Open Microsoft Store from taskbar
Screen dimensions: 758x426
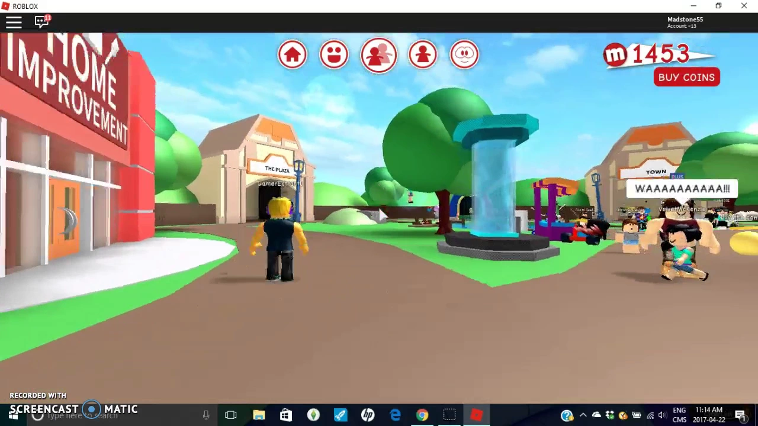pyautogui.click(x=286, y=415)
